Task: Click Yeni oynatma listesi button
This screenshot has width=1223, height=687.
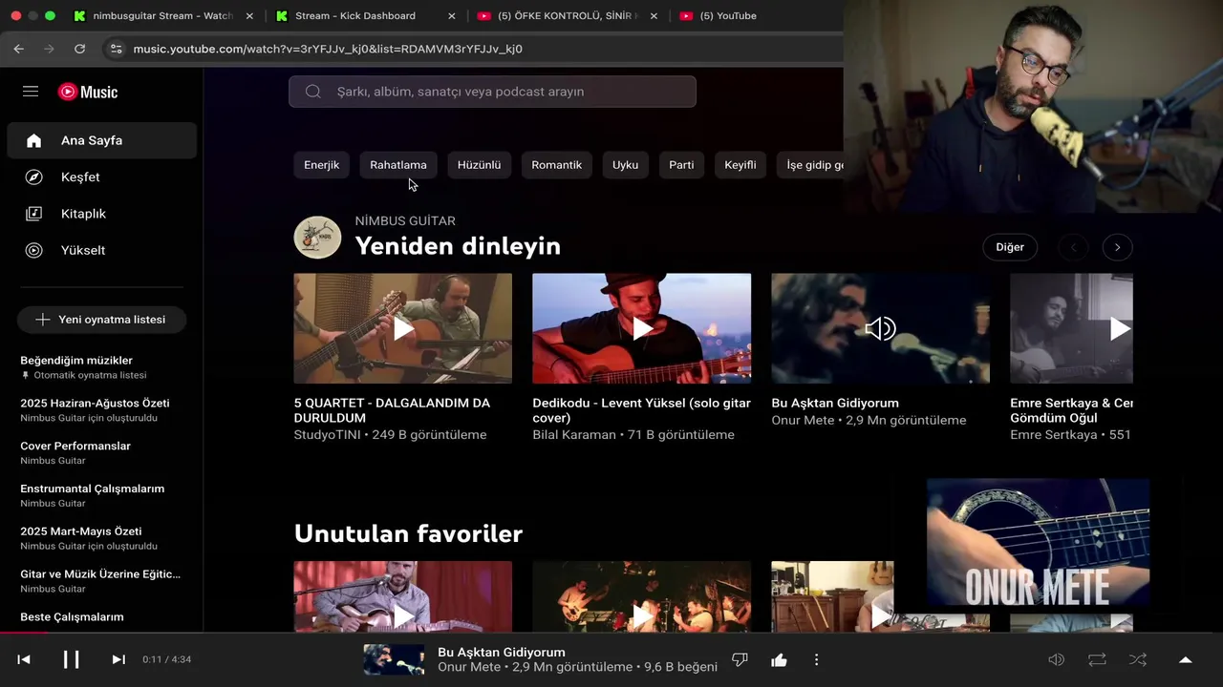Action: [101, 320]
